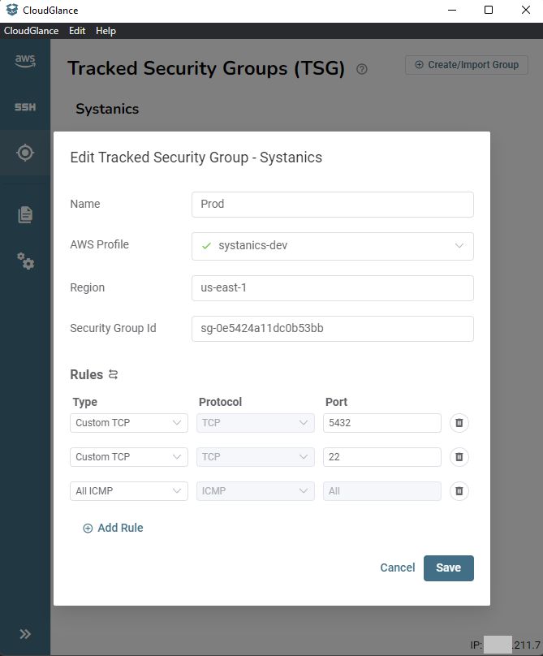Click Add Rule
The width and height of the screenshot is (543, 656).
pos(113,528)
